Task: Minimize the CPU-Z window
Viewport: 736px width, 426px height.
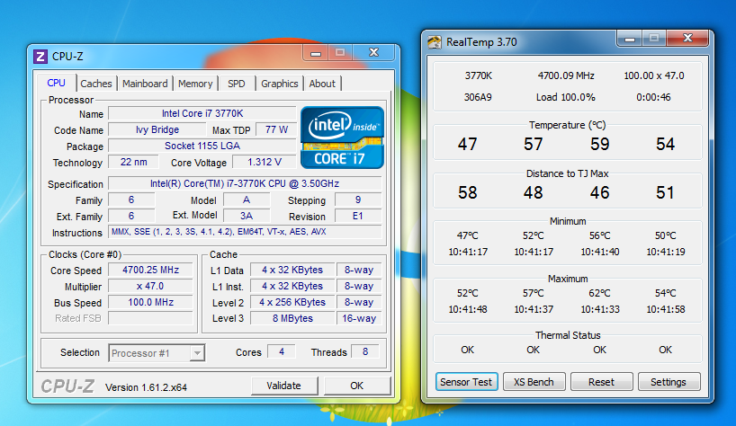Action: 316,53
